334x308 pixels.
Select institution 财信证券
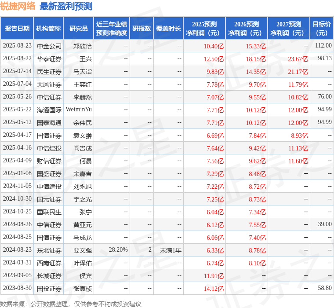coord(49,161)
